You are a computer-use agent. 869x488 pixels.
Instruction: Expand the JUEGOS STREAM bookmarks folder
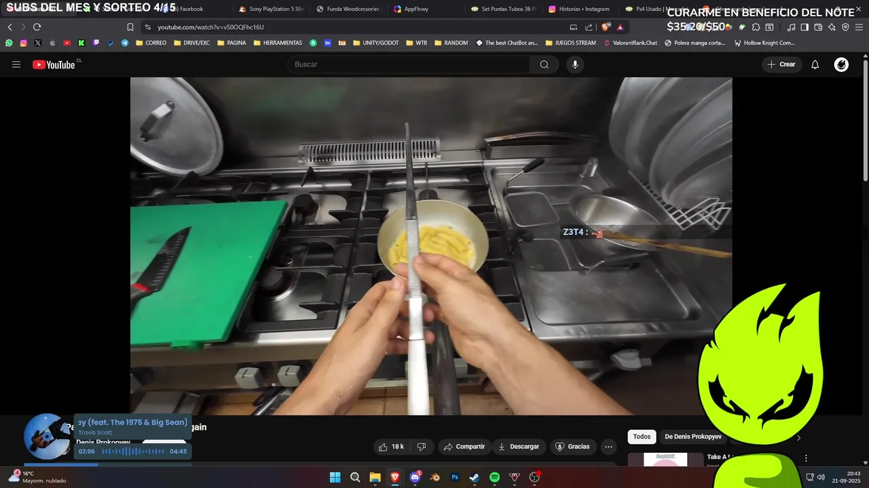coord(570,43)
